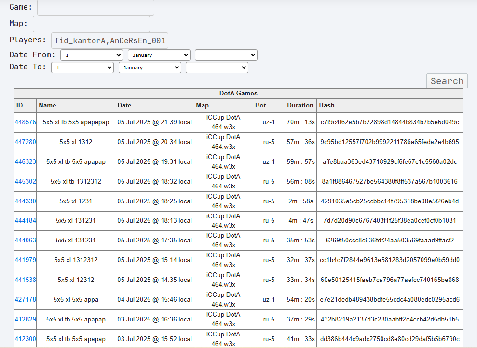Open game ID 441538 link
Screen dimensions: 477x348
click(25, 280)
